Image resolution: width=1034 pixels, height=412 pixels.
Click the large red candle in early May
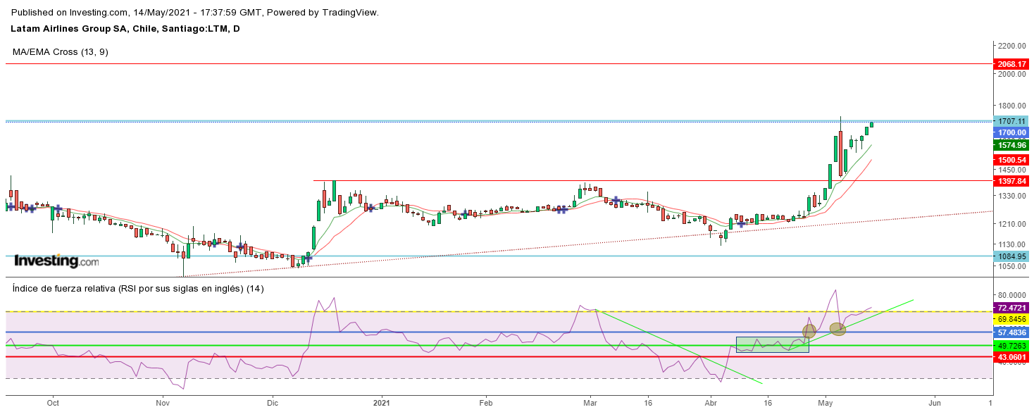[840, 154]
